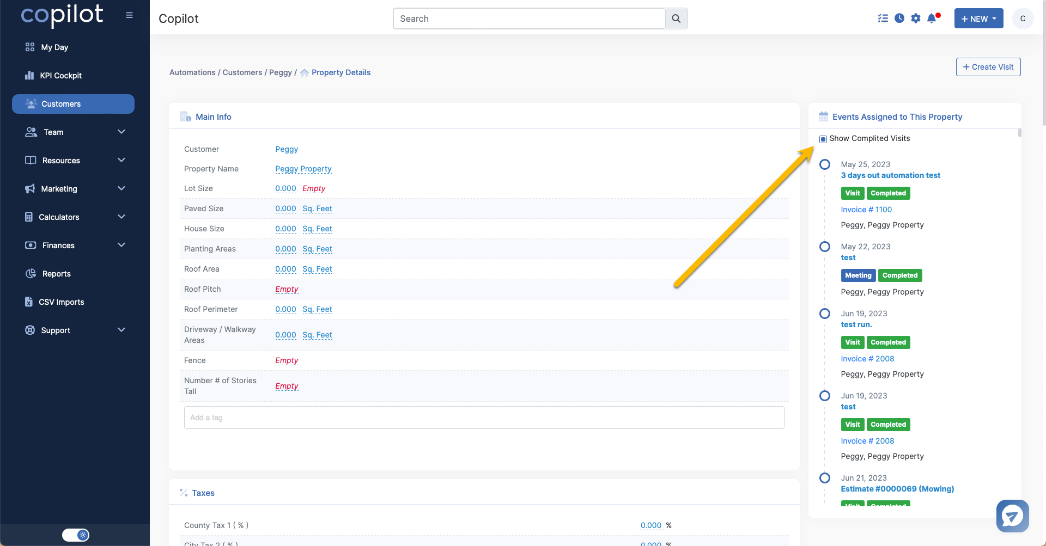This screenshot has height=546, width=1046.
Task: Click Property Details in the breadcrumb
Action: click(341, 72)
